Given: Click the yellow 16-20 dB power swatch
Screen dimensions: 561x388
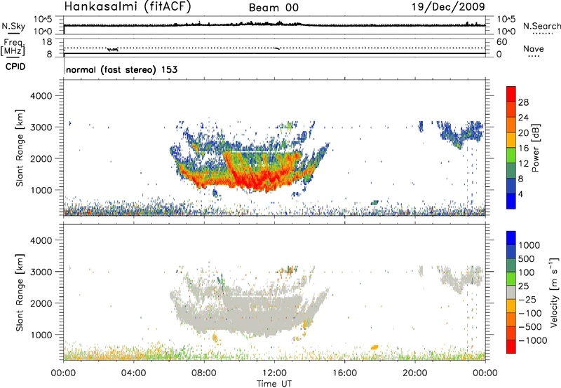Looking at the screenshot, I should (511, 140).
